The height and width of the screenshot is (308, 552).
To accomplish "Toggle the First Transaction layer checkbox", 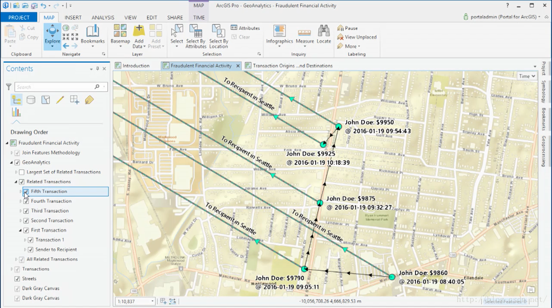I will tap(26, 230).
